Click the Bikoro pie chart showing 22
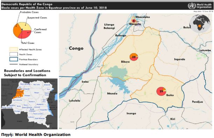214x138 pixels. (x=134, y=57)
